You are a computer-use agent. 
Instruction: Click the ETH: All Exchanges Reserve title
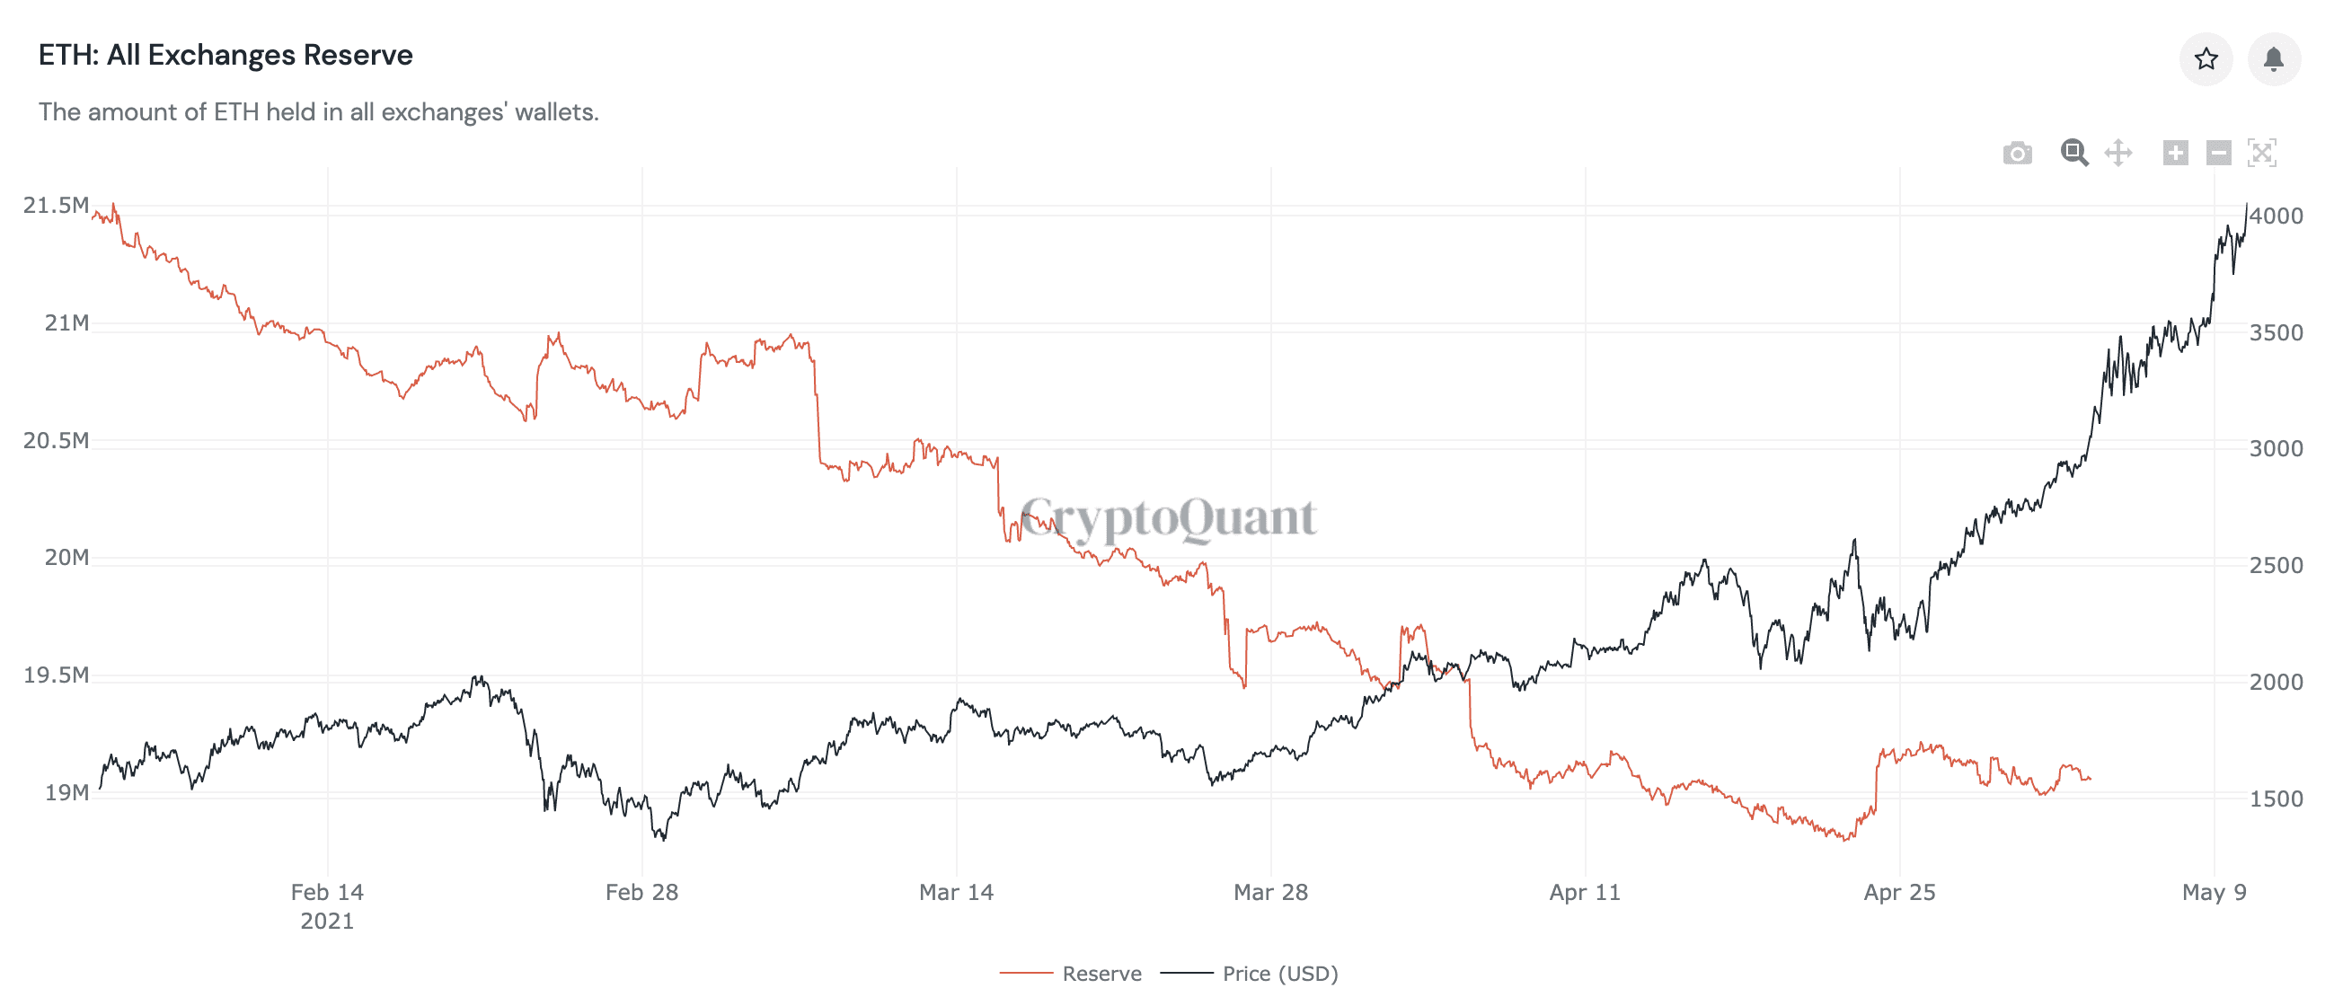point(225,56)
